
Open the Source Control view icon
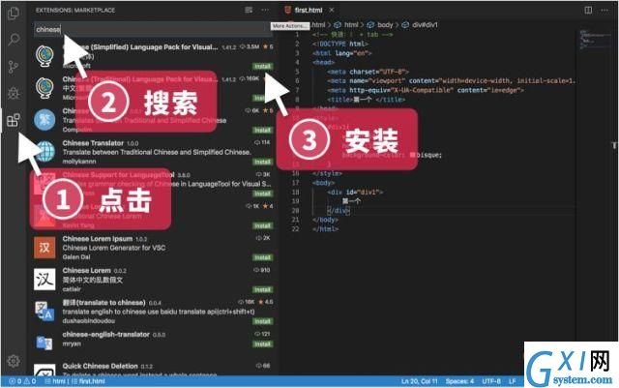pos(14,67)
